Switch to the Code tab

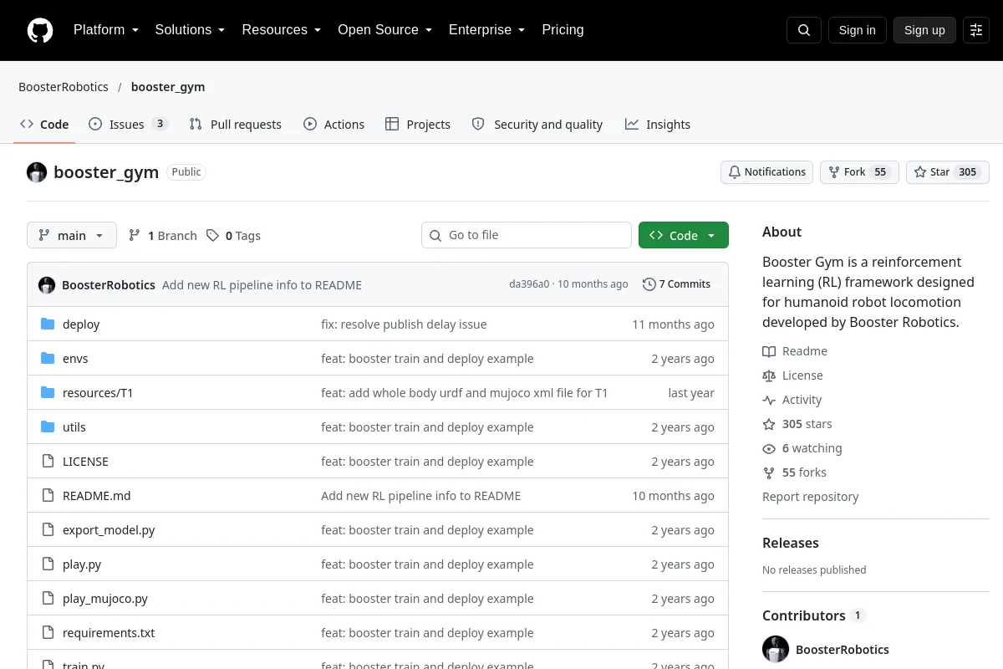pos(45,125)
